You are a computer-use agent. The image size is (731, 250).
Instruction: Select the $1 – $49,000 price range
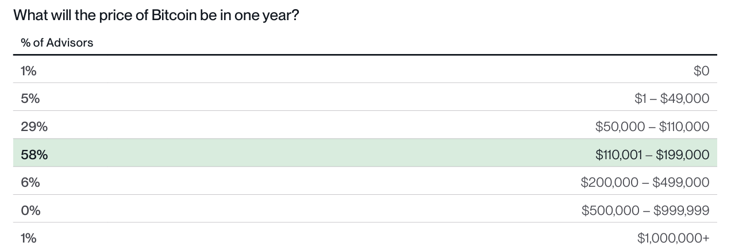tap(672, 98)
